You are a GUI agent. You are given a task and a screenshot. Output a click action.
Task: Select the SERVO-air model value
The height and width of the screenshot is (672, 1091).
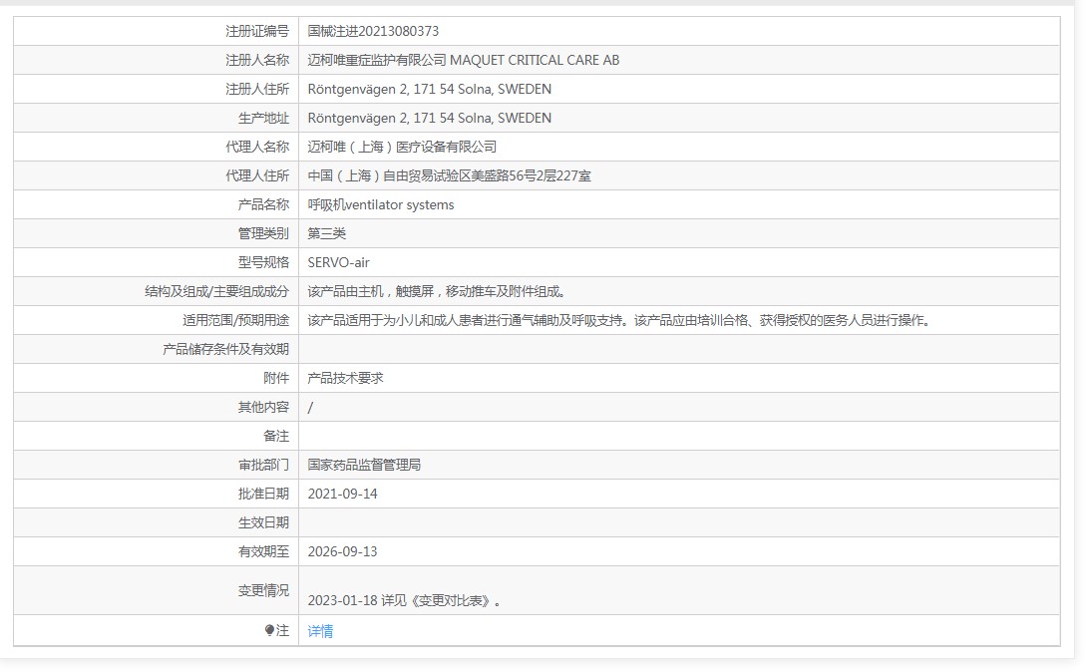coord(339,262)
